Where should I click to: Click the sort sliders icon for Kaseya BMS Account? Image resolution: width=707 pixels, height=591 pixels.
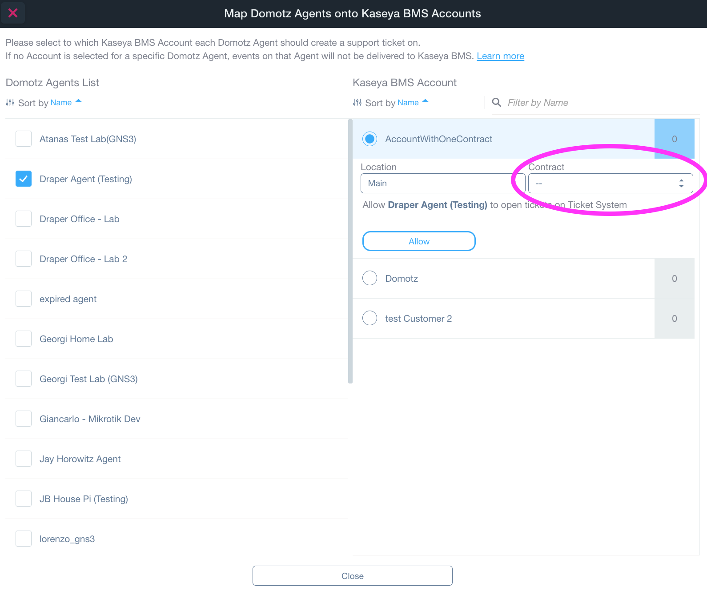pos(357,103)
